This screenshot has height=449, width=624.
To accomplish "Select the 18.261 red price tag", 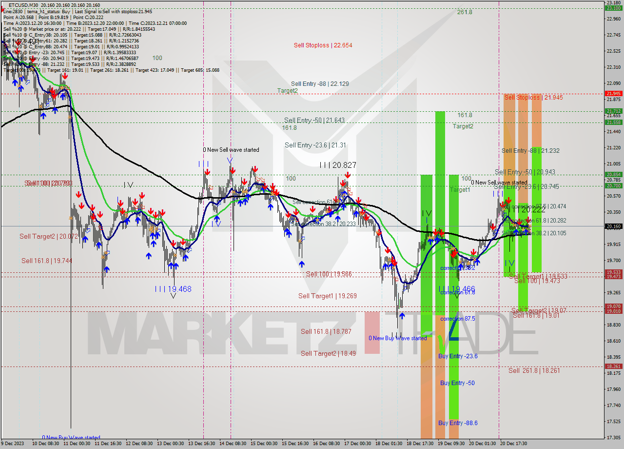I will [613, 366].
